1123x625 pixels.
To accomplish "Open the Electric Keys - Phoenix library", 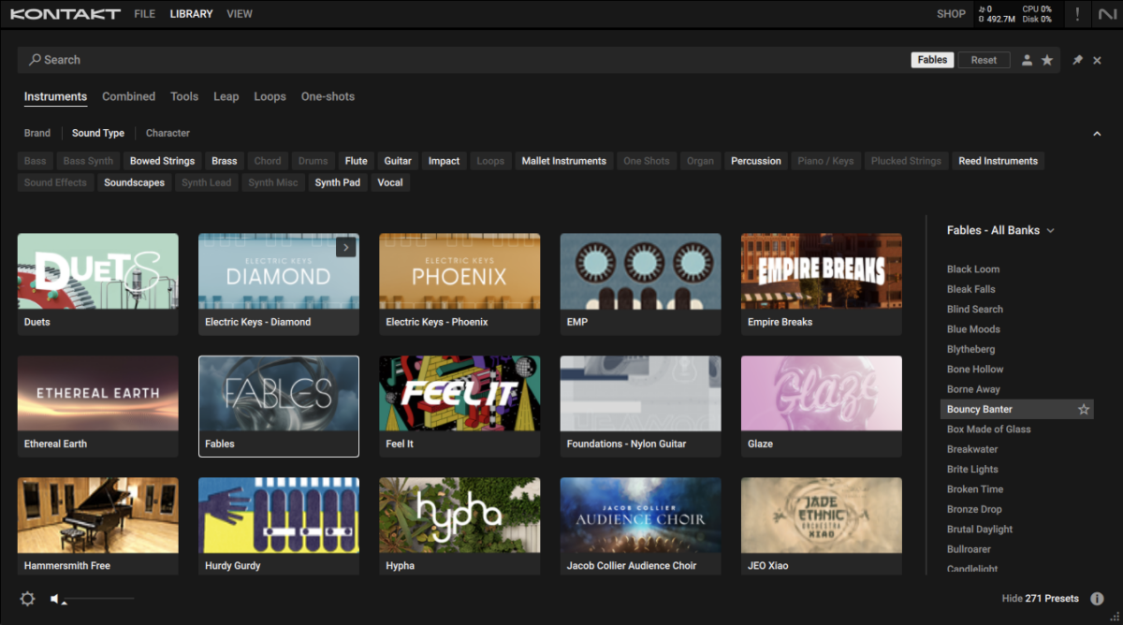I will (459, 284).
